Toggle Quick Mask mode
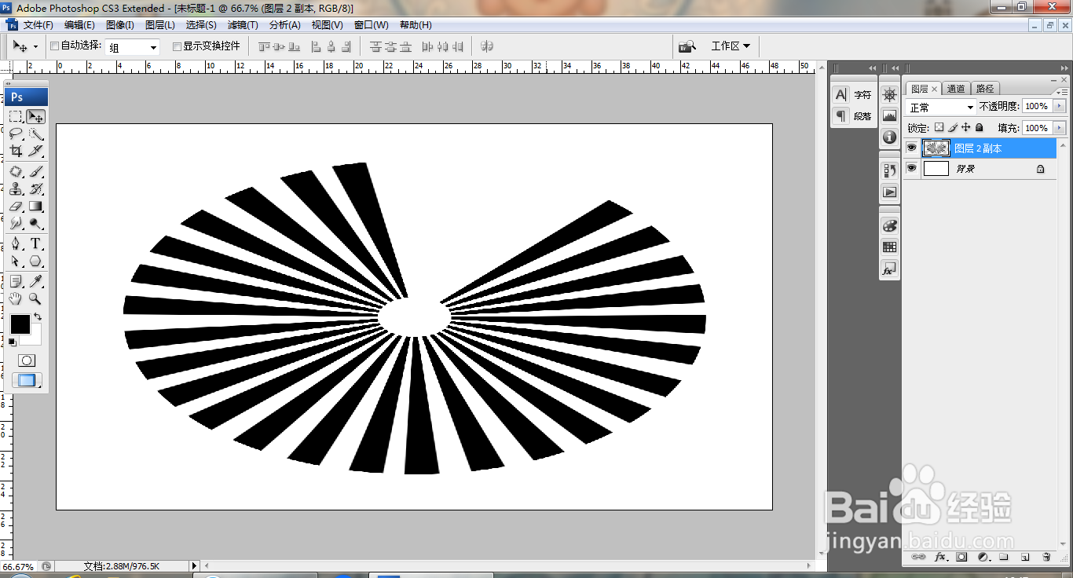 click(x=26, y=360)
